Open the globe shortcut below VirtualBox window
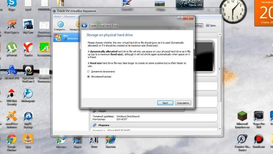The width and height of the screenshot is (273, 154). (110, 142)
